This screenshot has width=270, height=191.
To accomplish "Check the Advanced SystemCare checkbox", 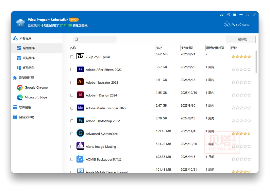I will (72, 134).
